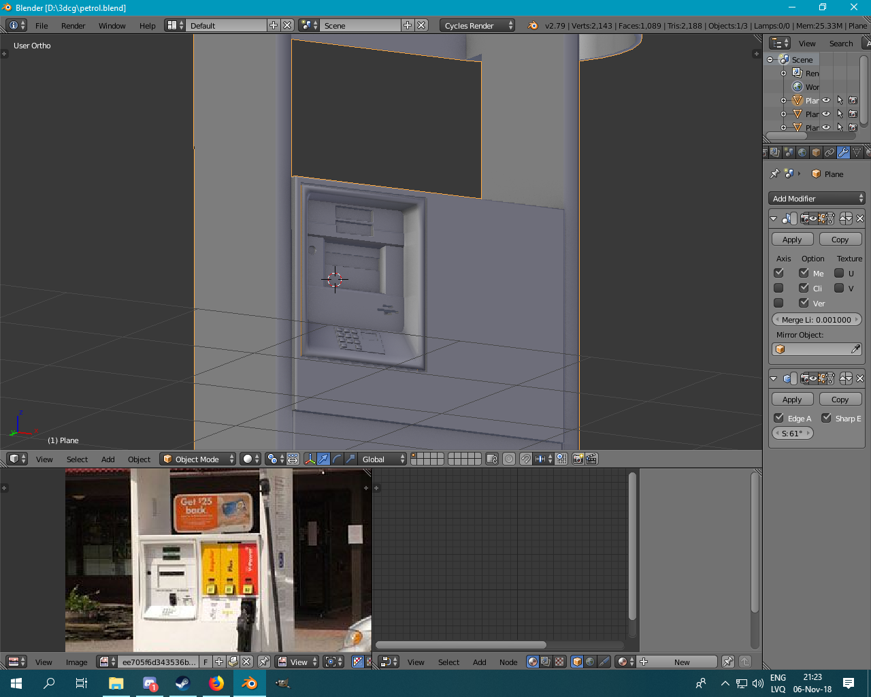871x697 pixels.
Task: Open image file folder icon
Action: (233, 662)
